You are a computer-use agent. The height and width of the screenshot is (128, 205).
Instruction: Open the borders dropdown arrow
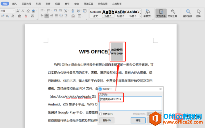click(x=82, y=16)
